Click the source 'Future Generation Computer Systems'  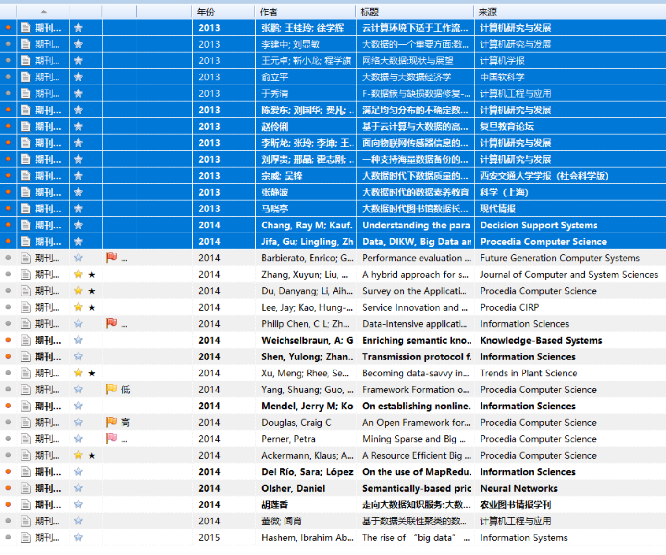click(560, 258)
